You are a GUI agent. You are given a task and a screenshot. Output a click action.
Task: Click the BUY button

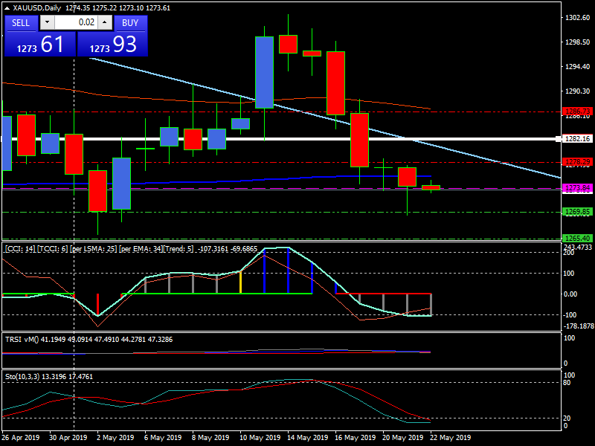[130, 23]
